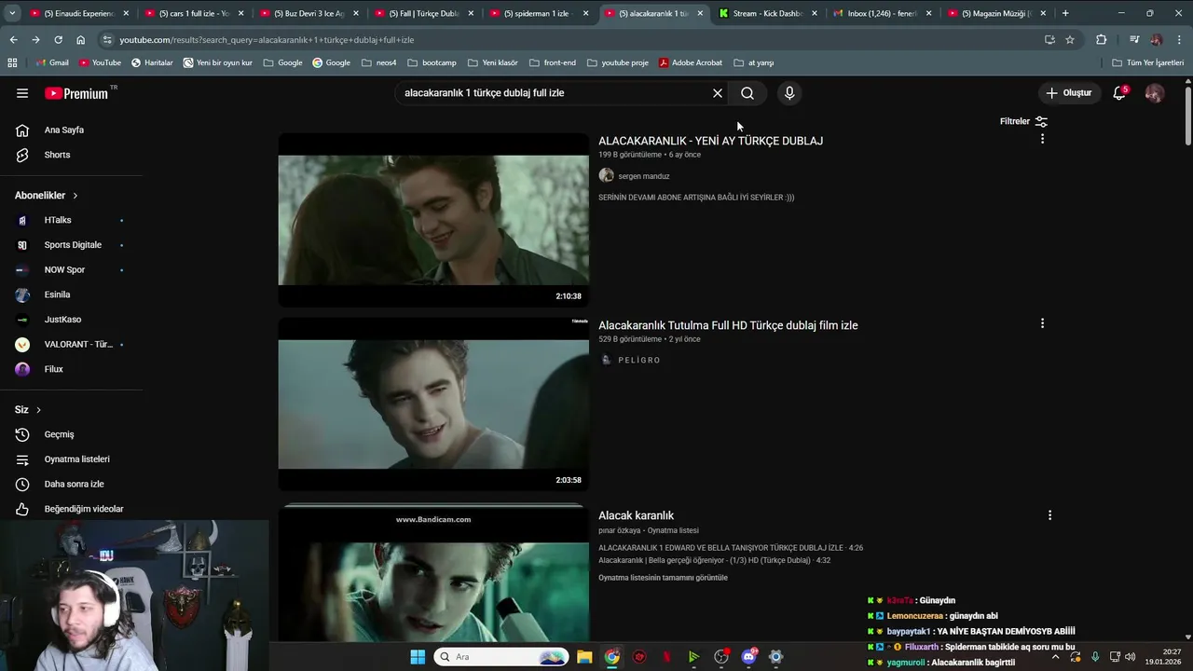Click the taskbar Ara search box

[x=501, y=657]
